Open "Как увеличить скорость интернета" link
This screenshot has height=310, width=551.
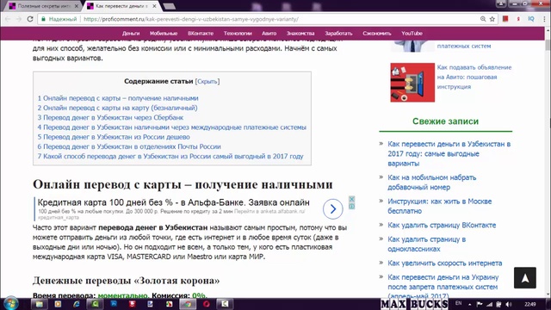[445, 263]
